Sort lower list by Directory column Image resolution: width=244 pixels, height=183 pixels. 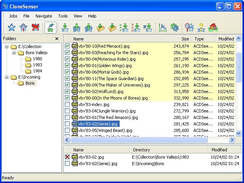(169, 150)
